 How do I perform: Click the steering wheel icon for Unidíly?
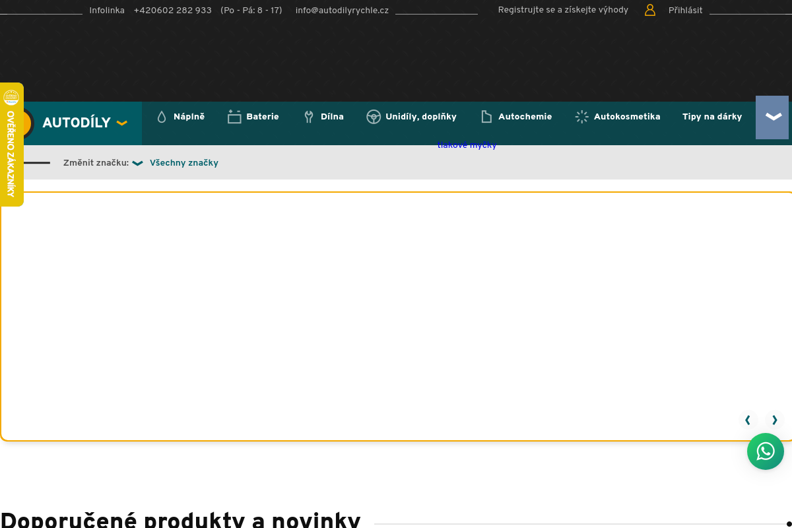pyautogui.click(x=374, y=117)
